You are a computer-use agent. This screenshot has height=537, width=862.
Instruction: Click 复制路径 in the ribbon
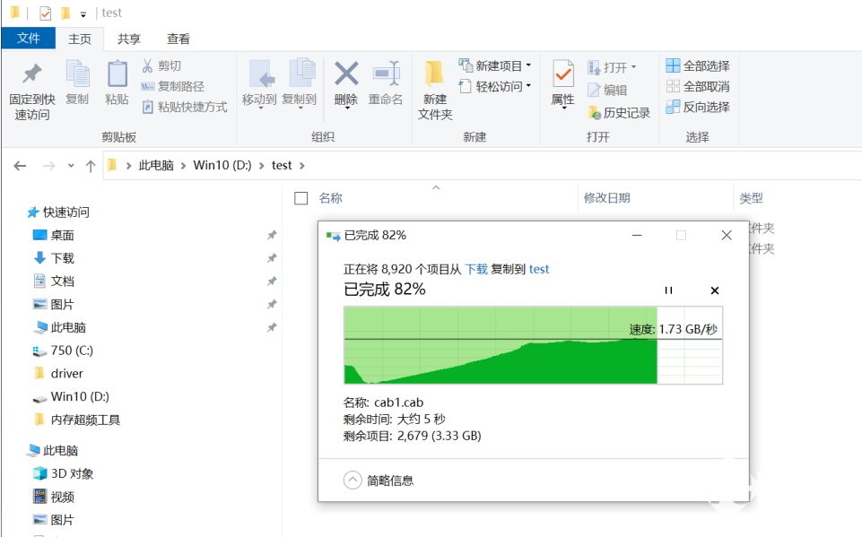(172, 86)
